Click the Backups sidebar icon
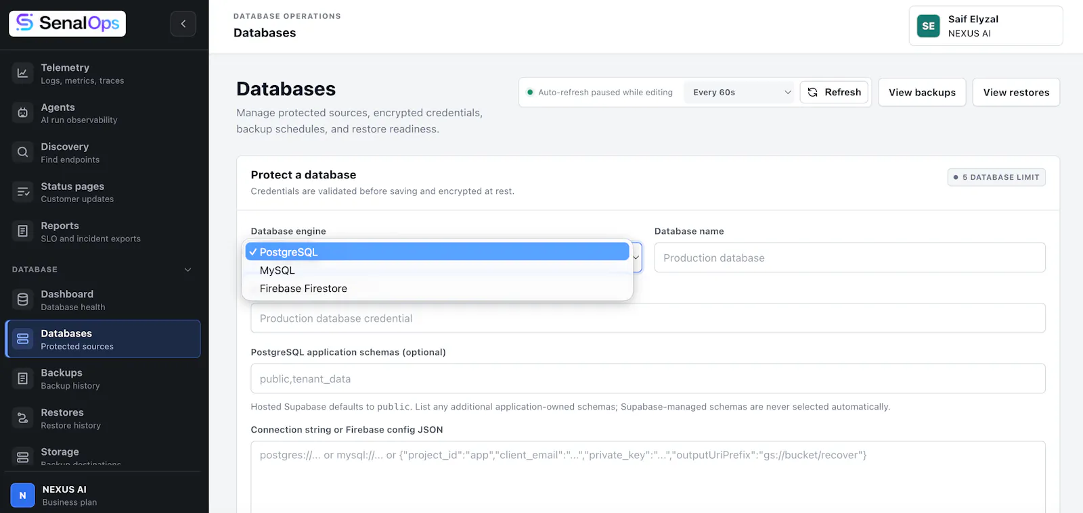This screenshot has width=1083, height=513. (22, 378)
